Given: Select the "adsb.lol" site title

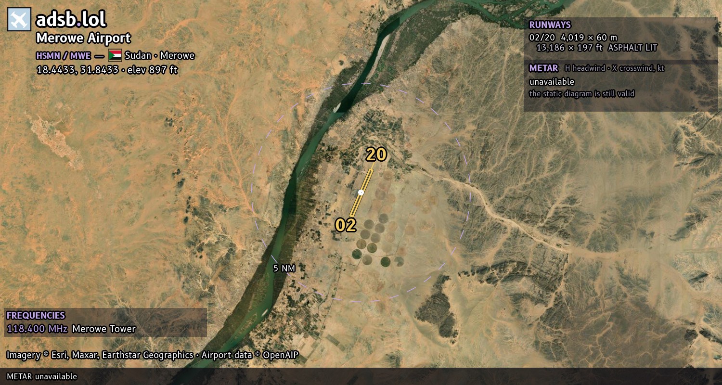Looking at the screenshot, I should (71, 19).
